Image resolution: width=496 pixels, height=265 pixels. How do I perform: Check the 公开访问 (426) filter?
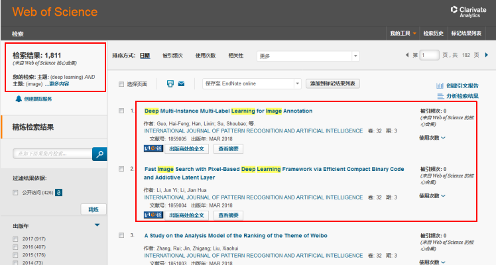pos(15,192)
